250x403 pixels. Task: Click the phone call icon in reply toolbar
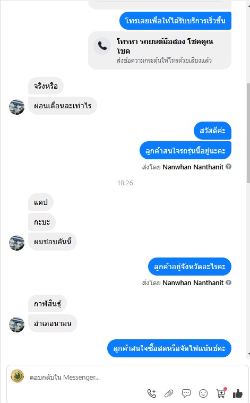[x=152, y=393]
